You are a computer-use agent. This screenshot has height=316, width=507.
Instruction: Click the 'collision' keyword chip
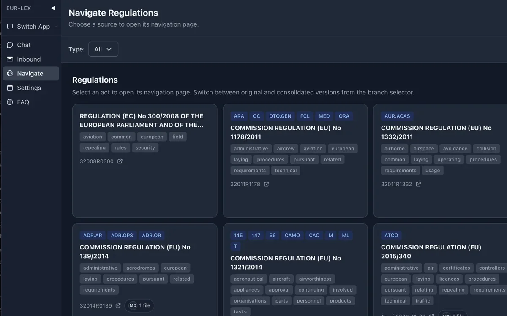coord(486,149)
